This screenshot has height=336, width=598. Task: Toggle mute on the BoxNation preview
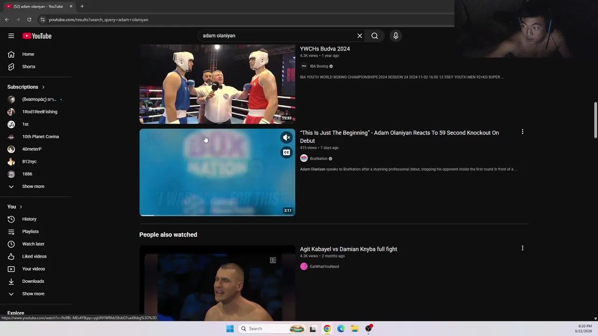[x=286, y=138]
